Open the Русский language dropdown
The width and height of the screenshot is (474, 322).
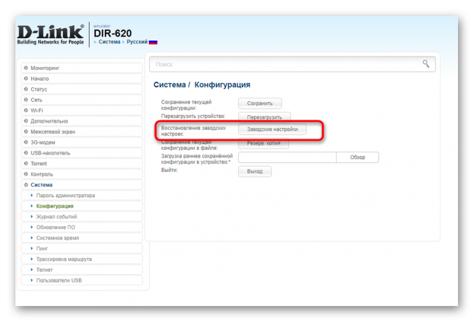137,41
